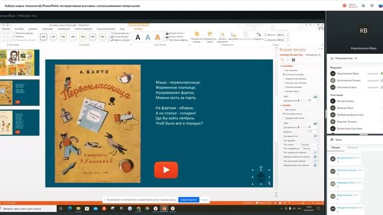Click Hide in the screen sharing notification

click(205, 199)
